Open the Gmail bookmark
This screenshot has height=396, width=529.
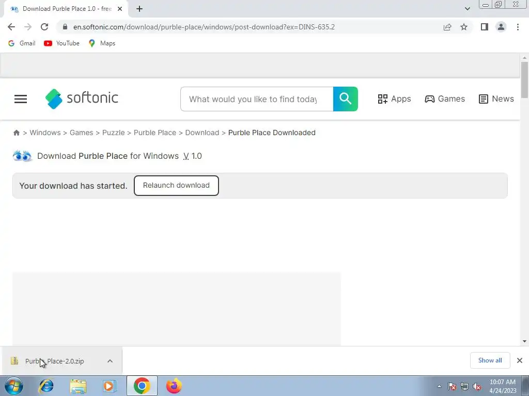point(22,43)
